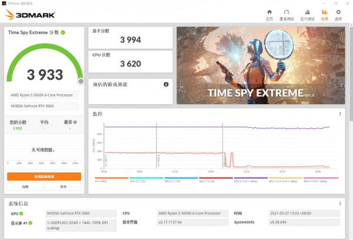Screen dimensions: 353x240
Task: Maximize the 3DMark window
Action: pyautogui.click(x=336, y=4)
